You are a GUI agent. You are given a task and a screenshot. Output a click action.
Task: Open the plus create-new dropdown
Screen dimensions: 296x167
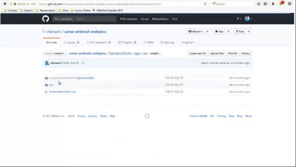(x=239, y=19)
